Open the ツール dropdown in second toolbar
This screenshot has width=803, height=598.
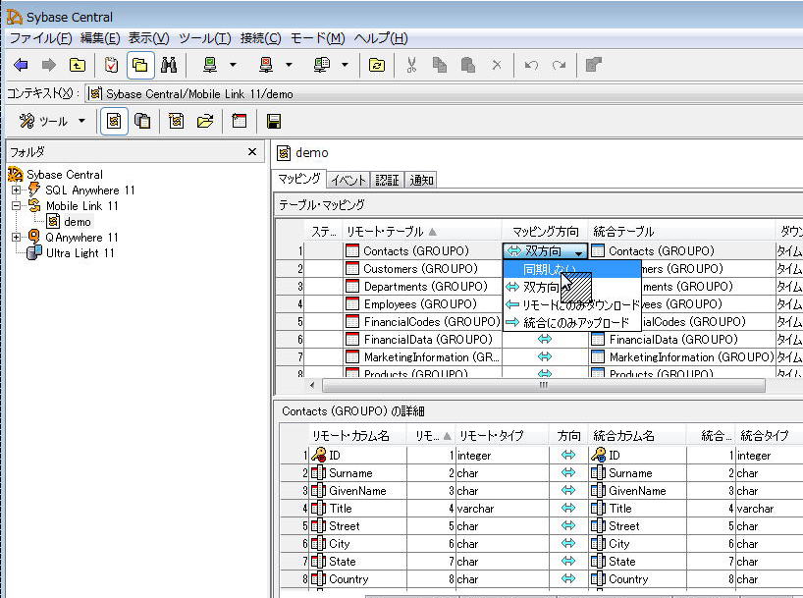click(x=53, y=122)
